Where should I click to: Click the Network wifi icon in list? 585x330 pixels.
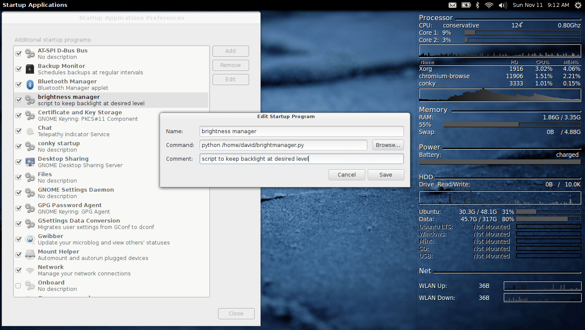click(x=30, y=270)
